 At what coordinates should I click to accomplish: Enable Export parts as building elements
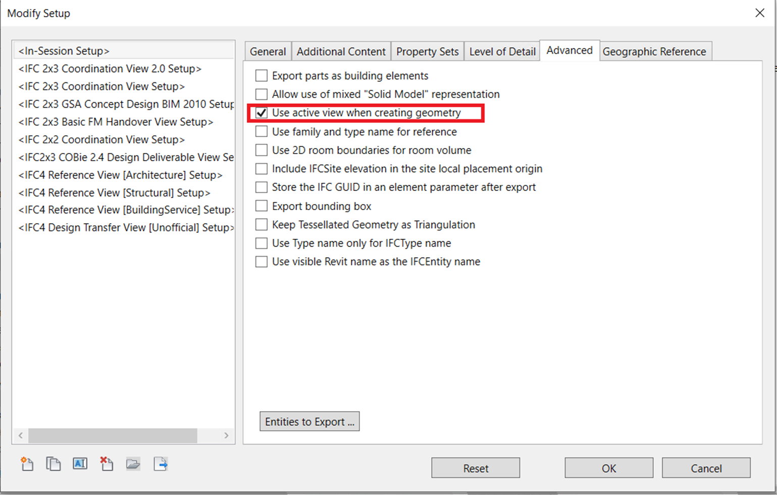[x=262, y=76]
